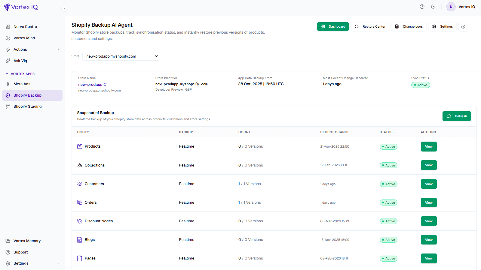Open the Vortex IQ user avatar
The width and height of the screenshot is (481, 270).
(x=451, y=7)
